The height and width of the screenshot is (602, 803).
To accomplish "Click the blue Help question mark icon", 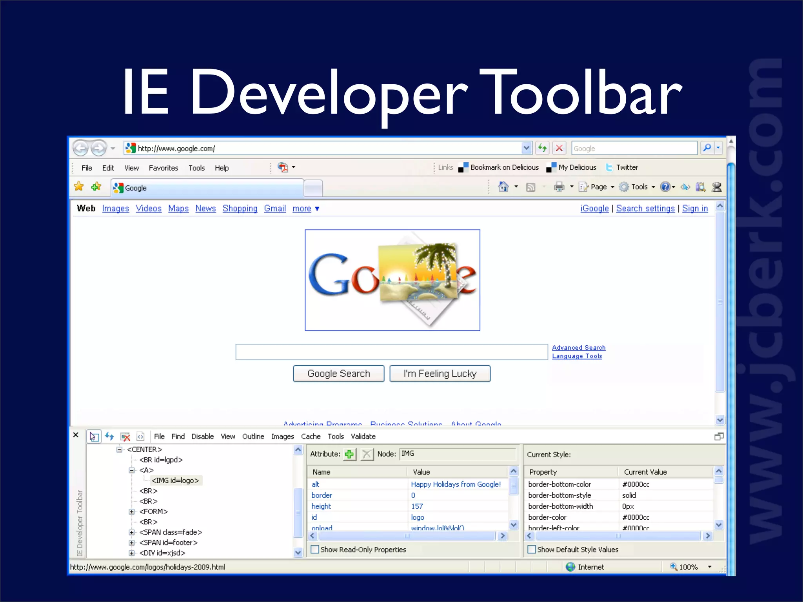I will tap(665, 187).
